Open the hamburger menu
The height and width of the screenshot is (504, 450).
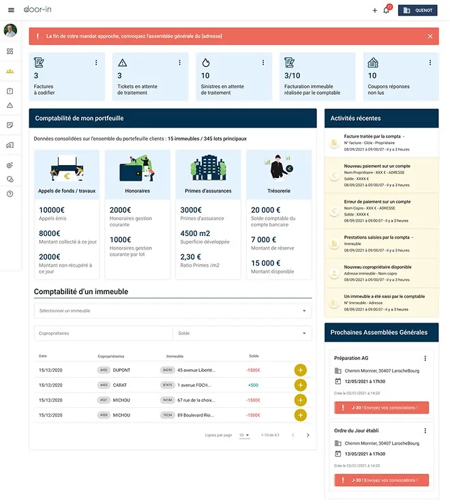(x=11, y=10)
